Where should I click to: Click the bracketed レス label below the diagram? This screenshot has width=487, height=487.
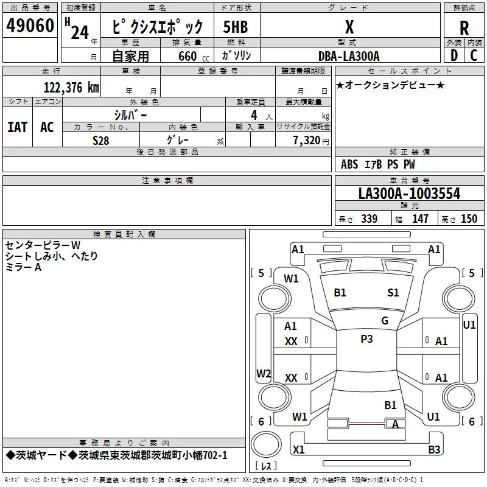tap(265, 466)
